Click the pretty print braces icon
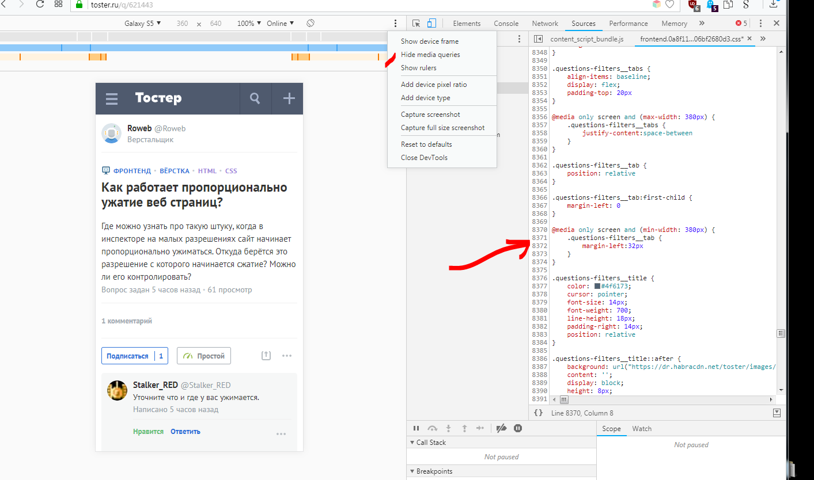This screenshot has height=480, width=814. tap(538, 413)
